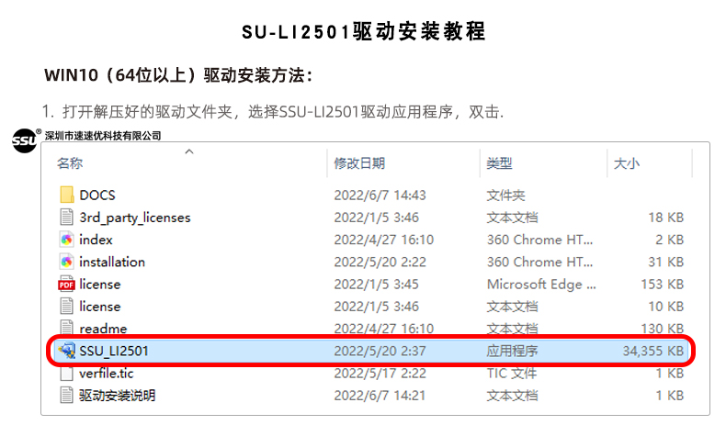Select the license file of 153 KB
Screen dimensions: 726x425
pyautogui.click(x=99, y=284)
